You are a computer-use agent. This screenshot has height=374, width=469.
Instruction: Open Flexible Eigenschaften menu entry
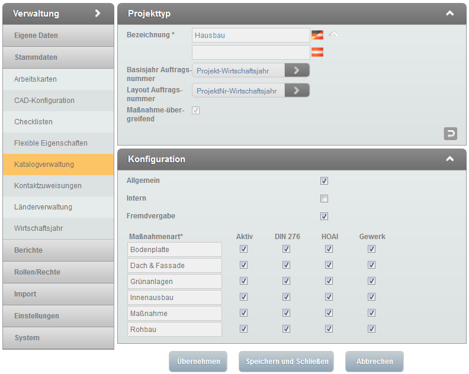pyautogui.click(x=58, y=143)
